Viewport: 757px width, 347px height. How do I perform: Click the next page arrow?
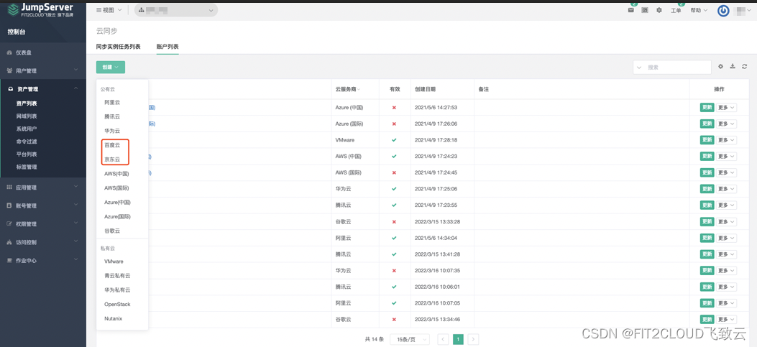(x=474, y=339)
